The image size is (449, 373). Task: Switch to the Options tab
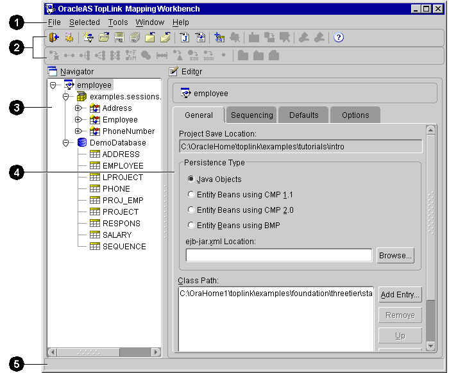(x=355, y=115)
